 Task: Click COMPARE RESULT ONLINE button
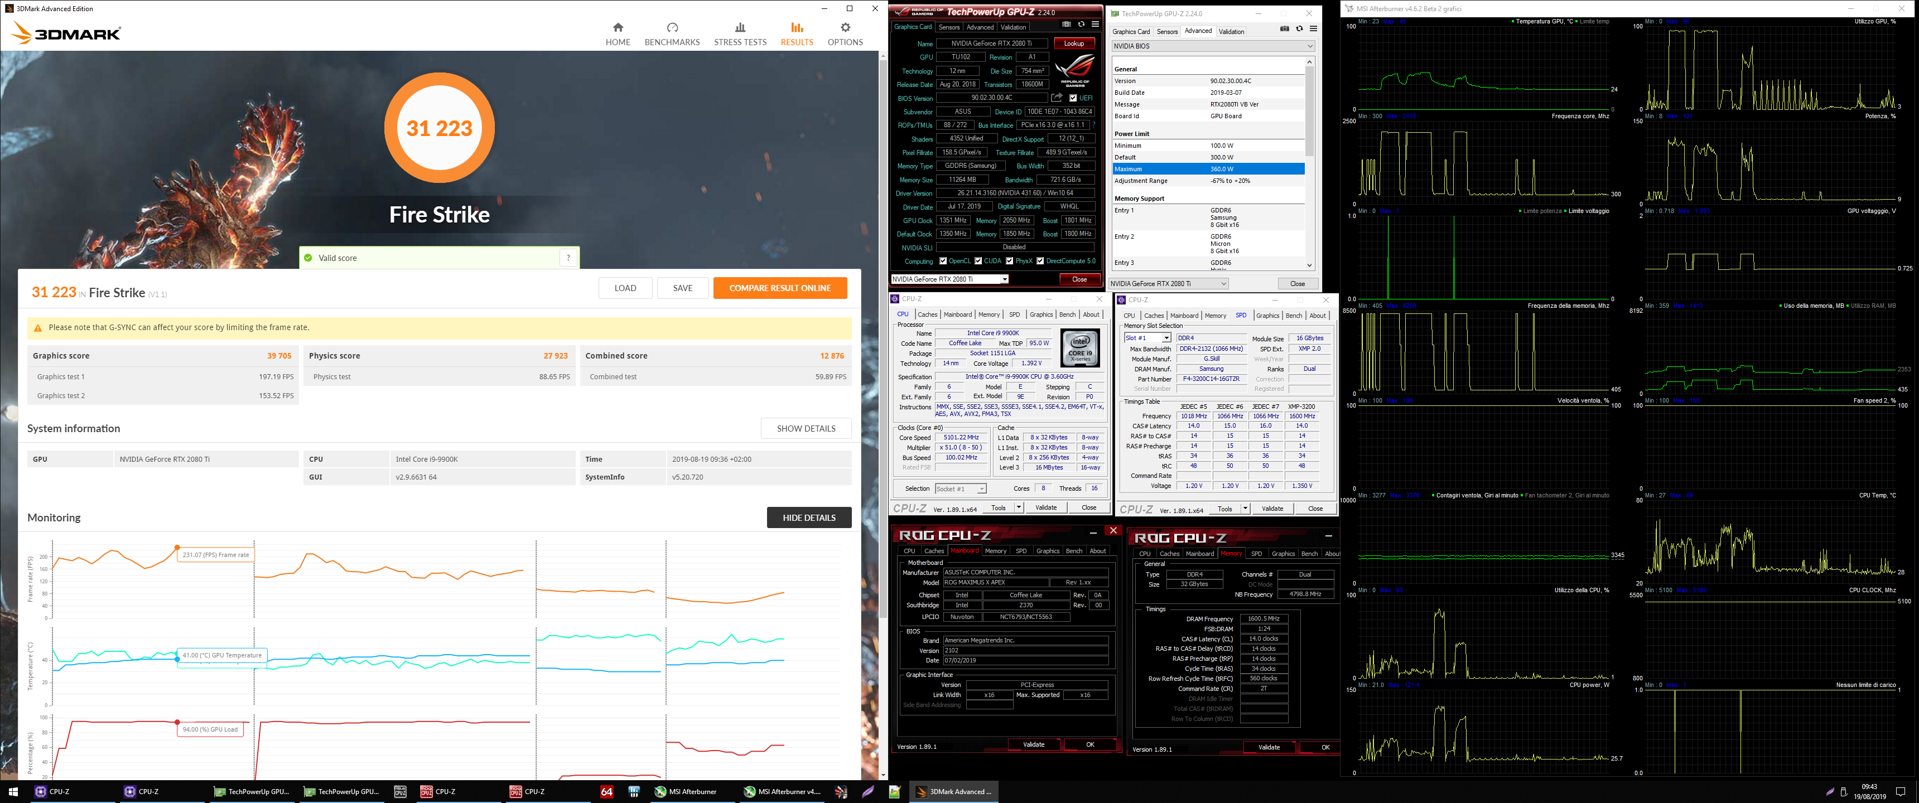click(x=779, y=288)
